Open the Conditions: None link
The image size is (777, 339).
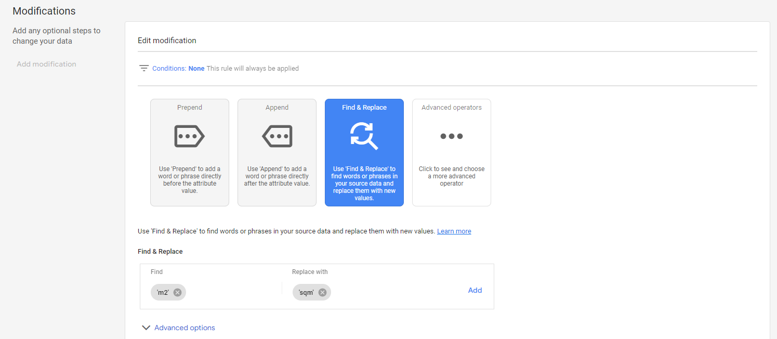(178, 68)
